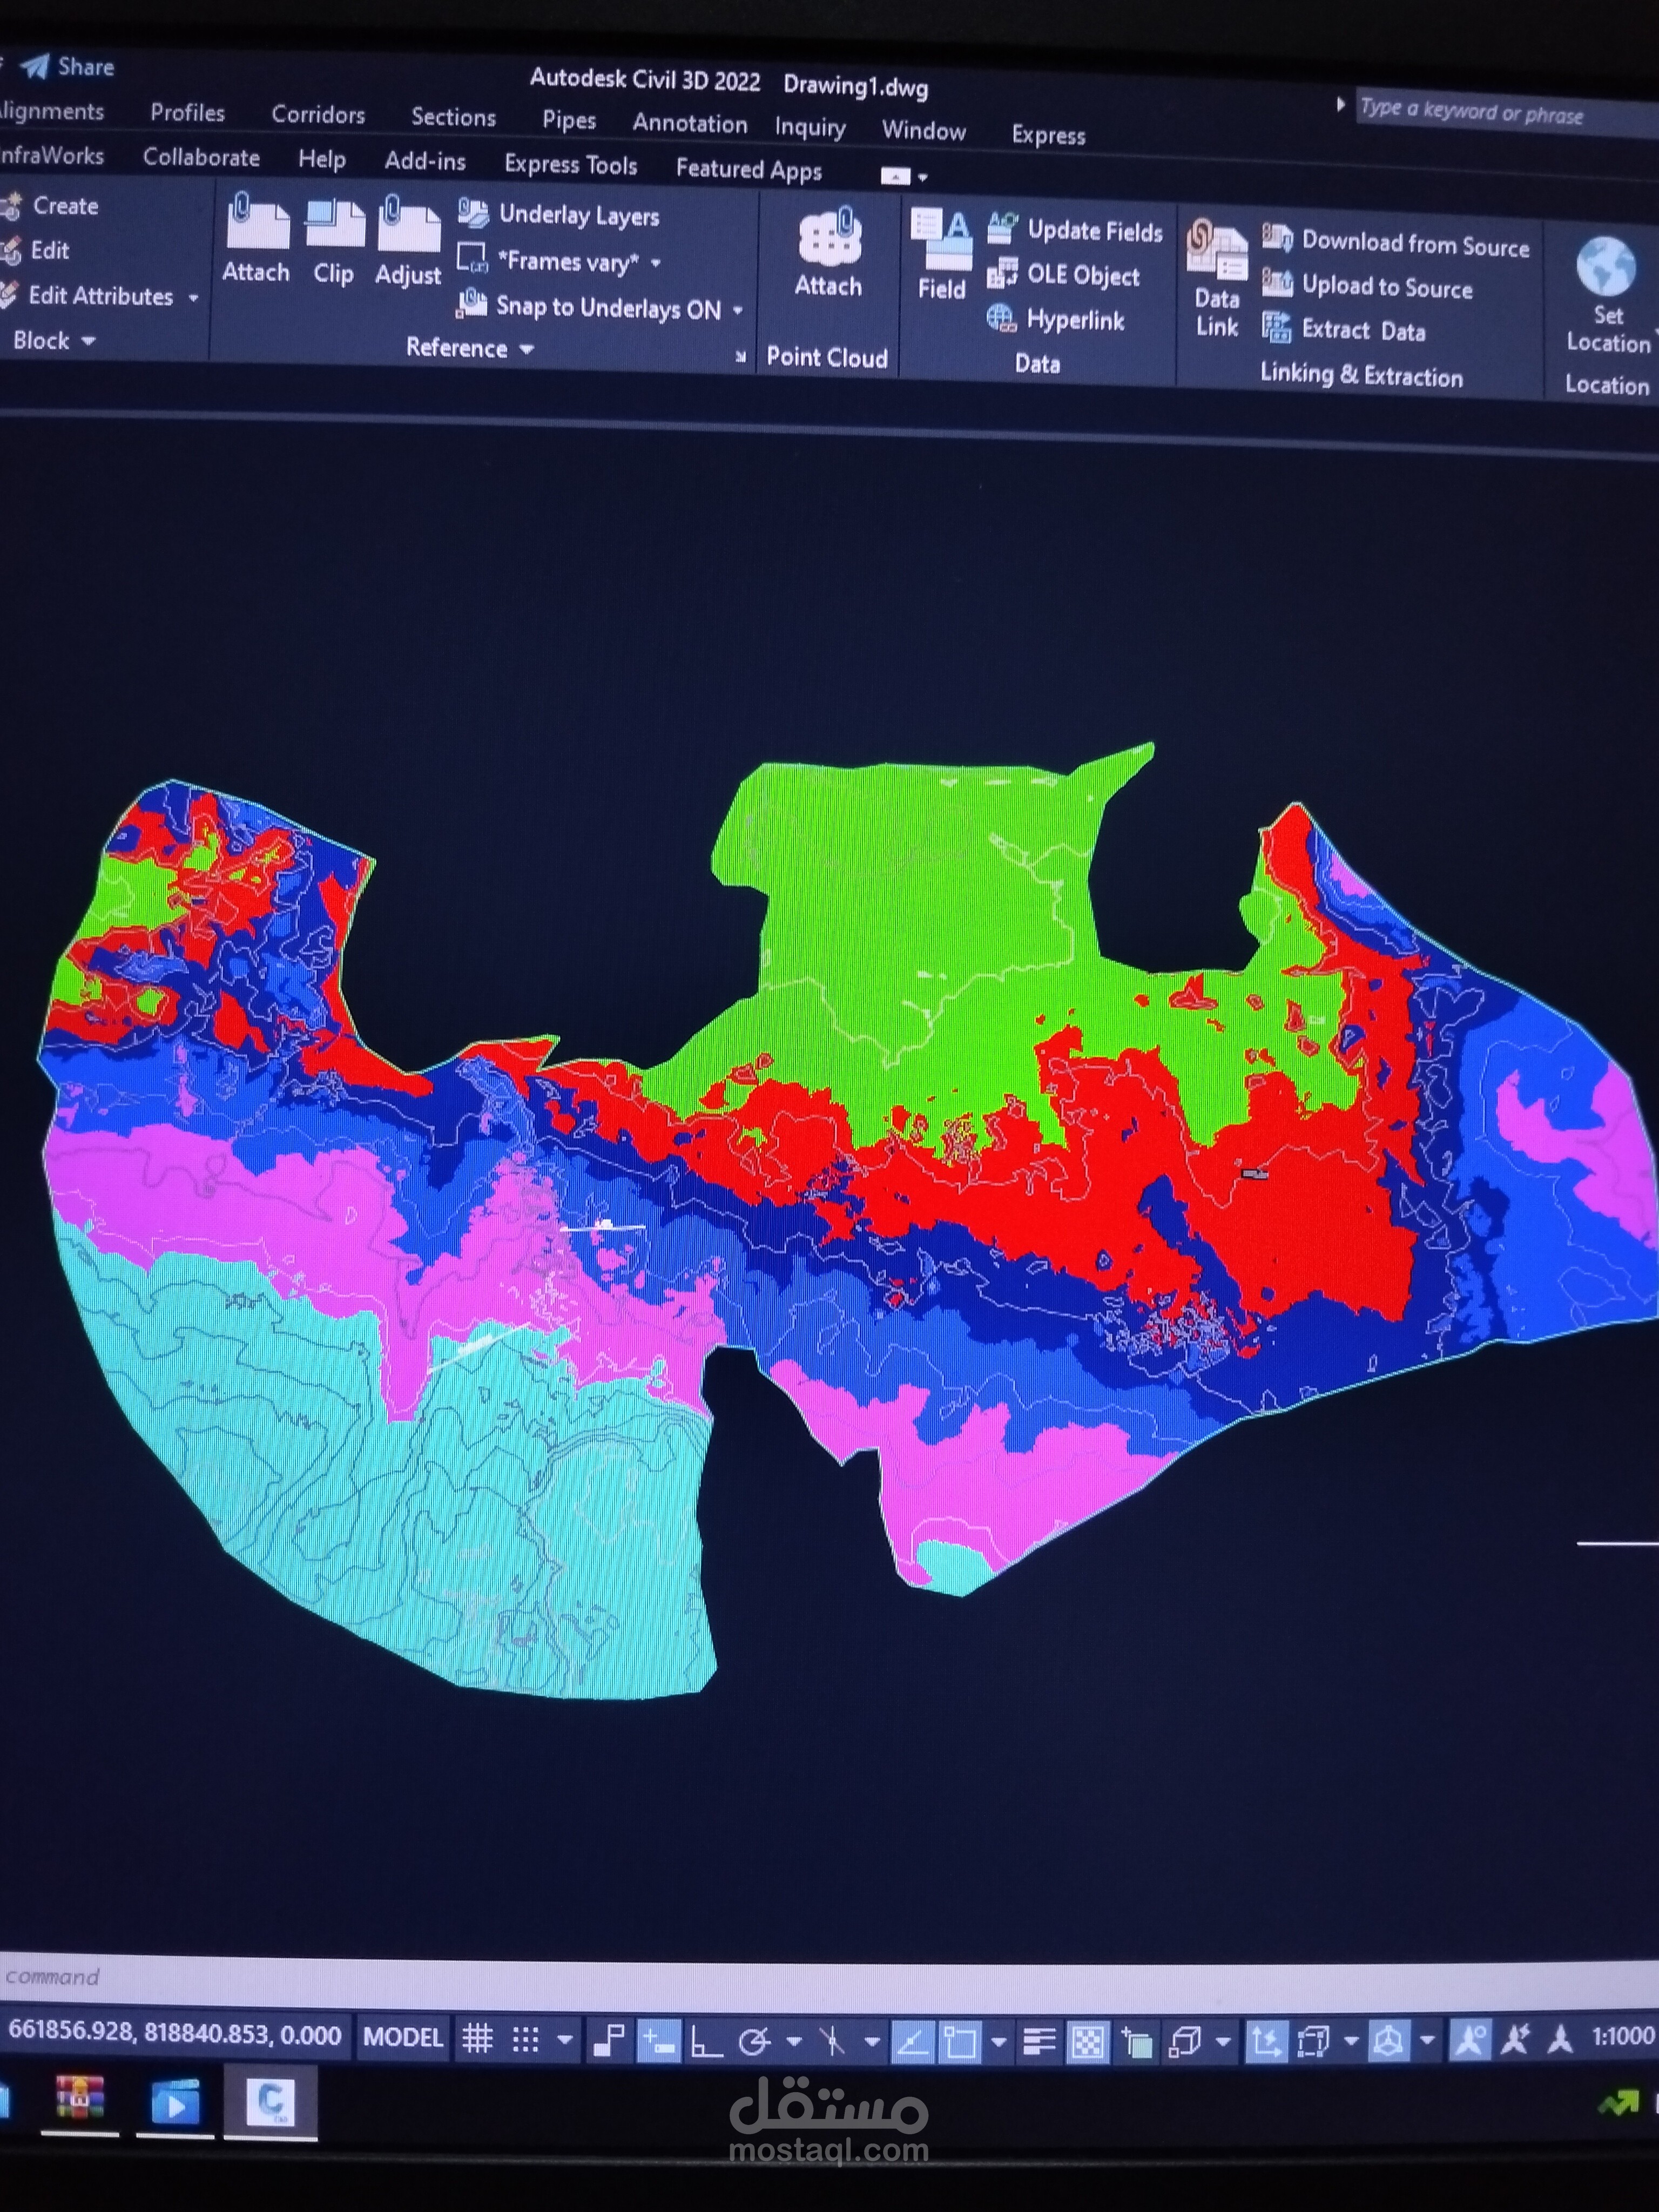Open the Frames vary dropdown

(x=656, y=263)
